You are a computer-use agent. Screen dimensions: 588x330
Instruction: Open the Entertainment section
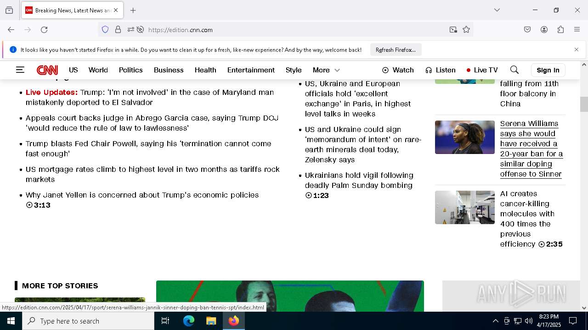[x=251, y=70]
